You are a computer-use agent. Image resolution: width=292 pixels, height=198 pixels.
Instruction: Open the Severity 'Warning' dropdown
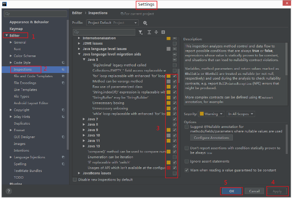click(x=211, y=114)
